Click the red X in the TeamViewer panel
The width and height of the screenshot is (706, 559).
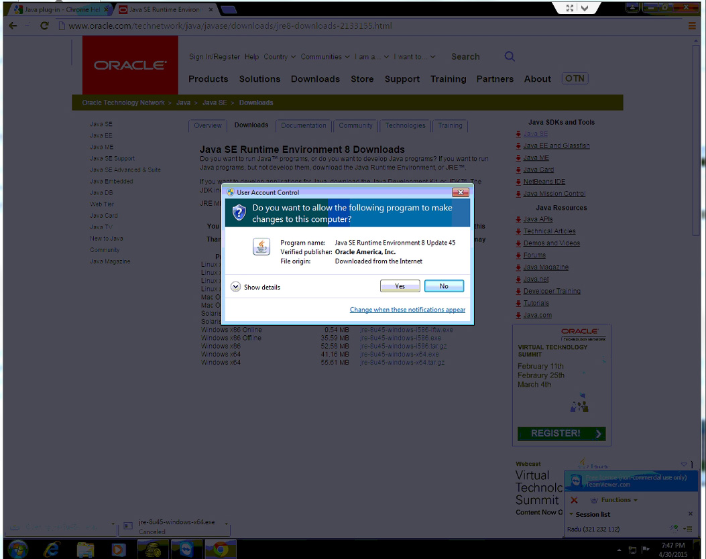tap(574, 500)
